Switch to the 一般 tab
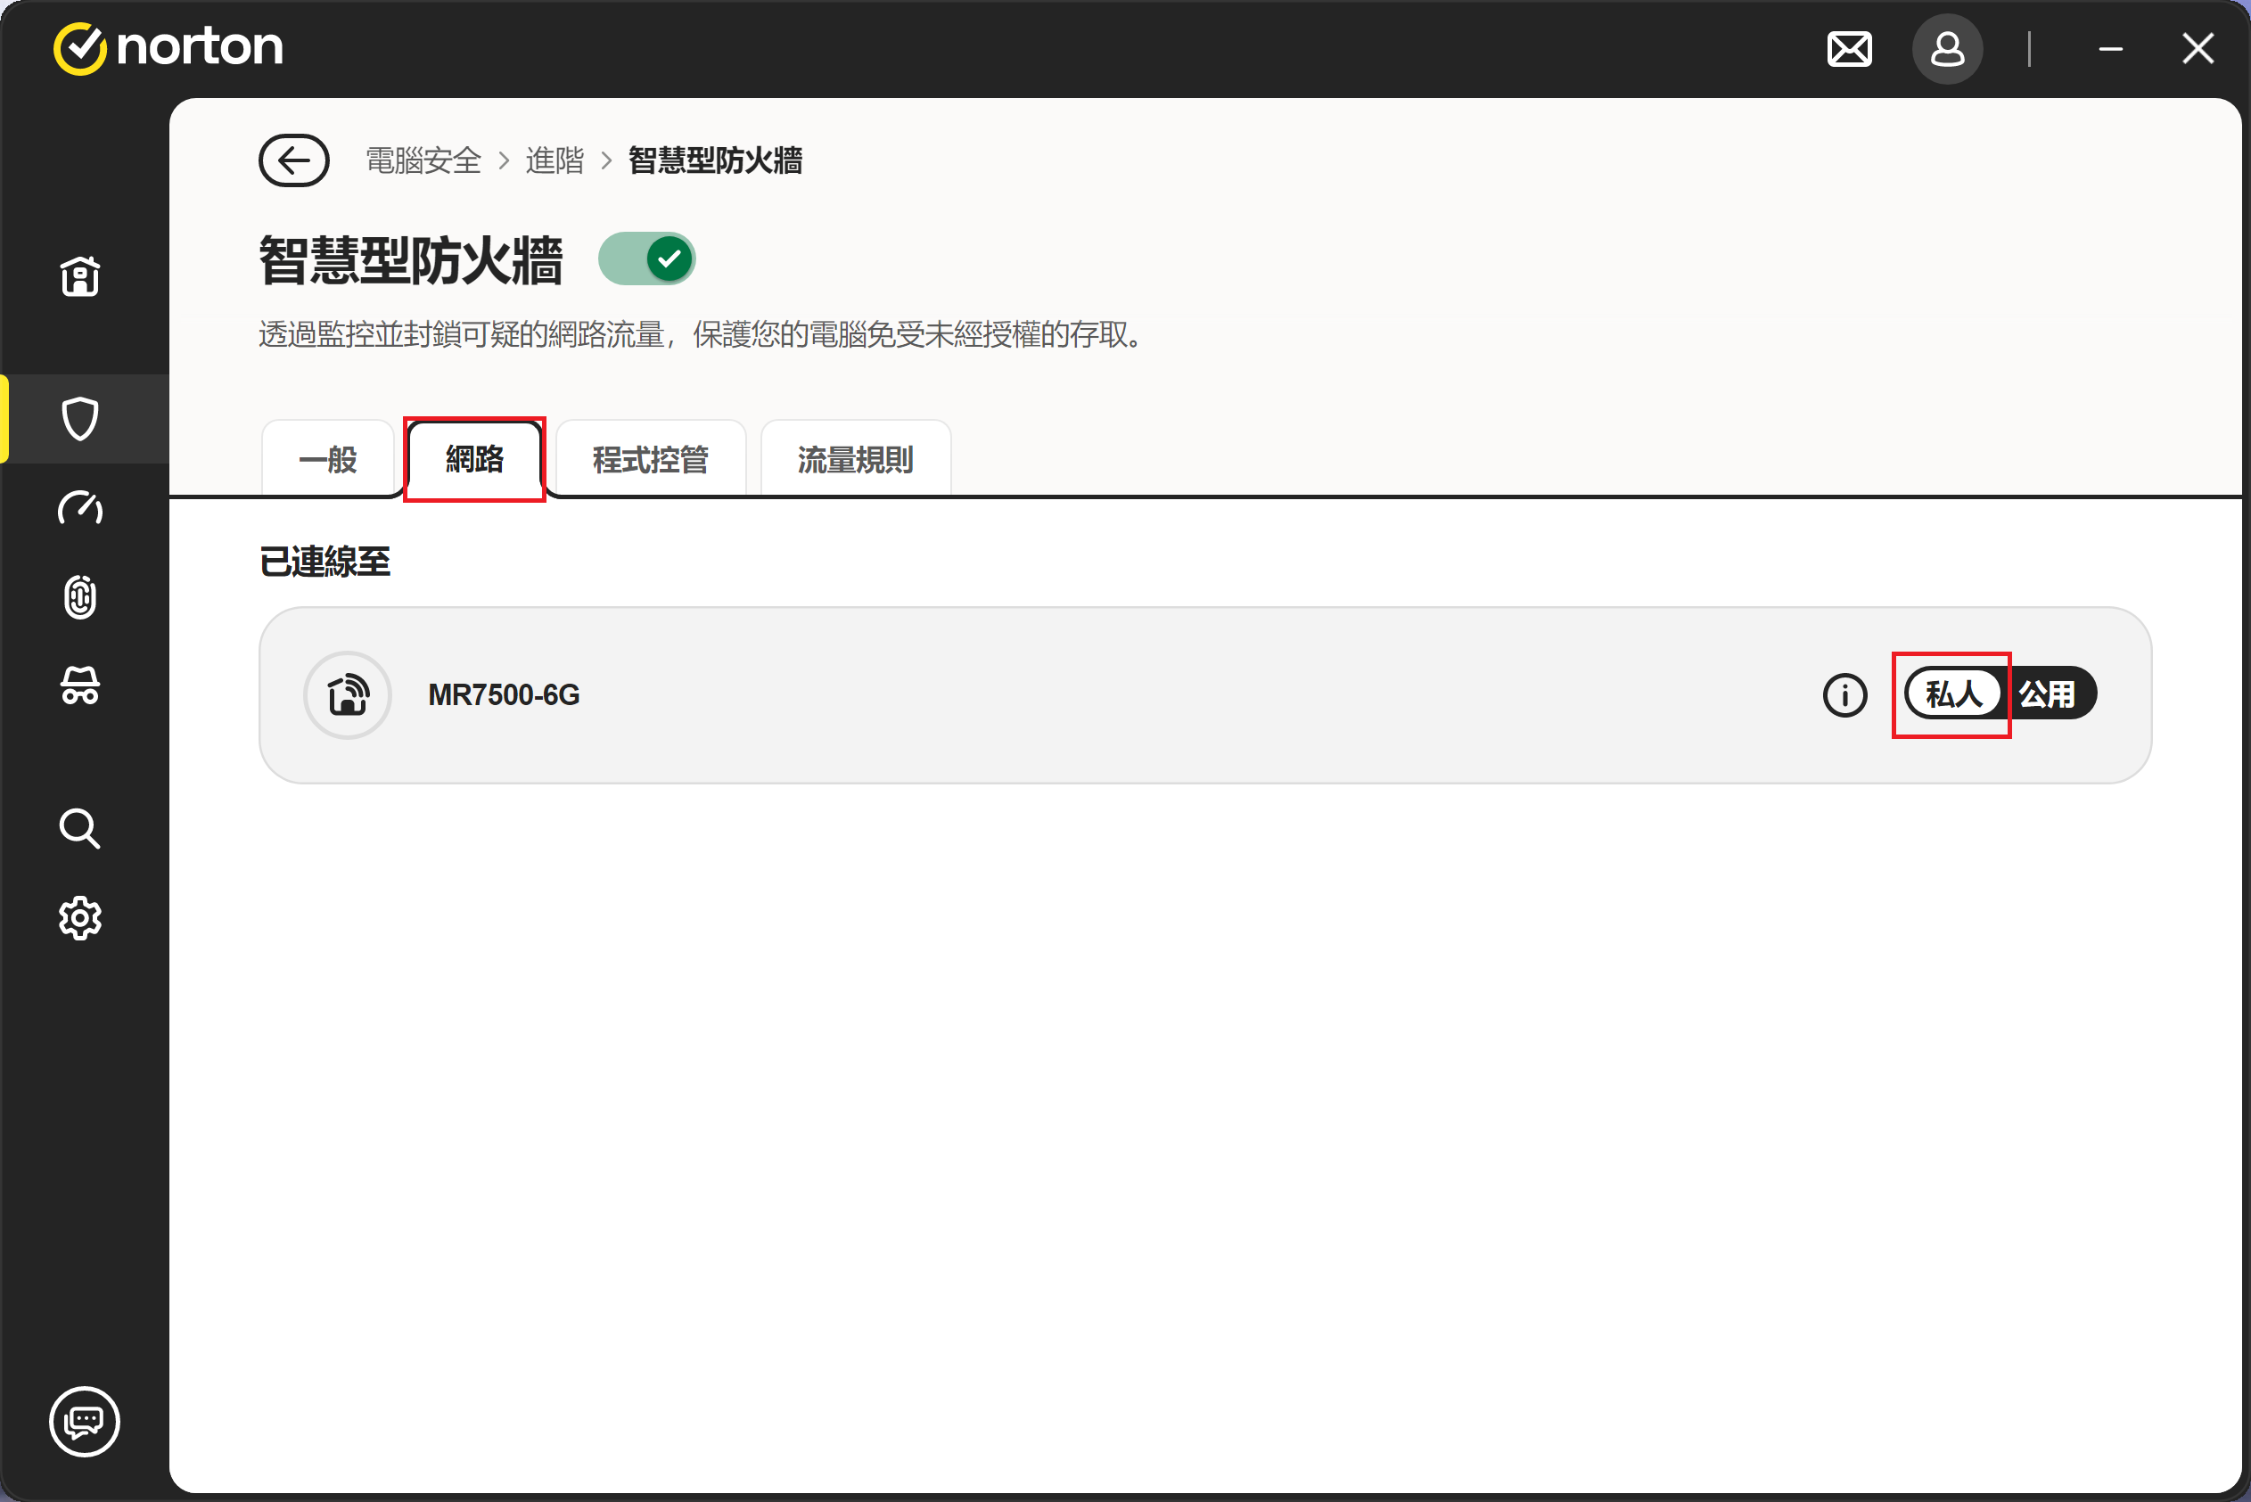The width and height of the screenshot is (2251, 1502). (327, 460)
